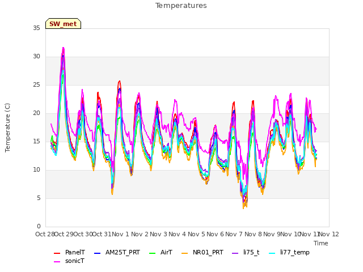Click the orange NR01_PRT legend color marker
The image size is (363, 272).
click(185, 253)
